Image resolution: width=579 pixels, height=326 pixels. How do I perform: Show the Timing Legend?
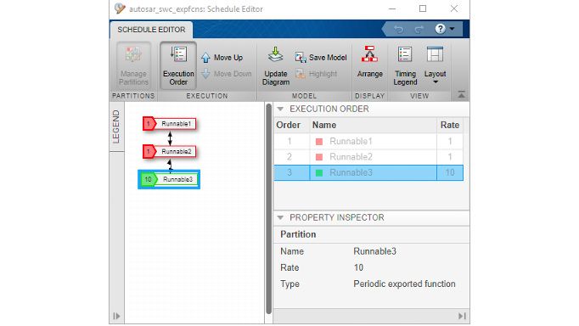pos(405,65)
